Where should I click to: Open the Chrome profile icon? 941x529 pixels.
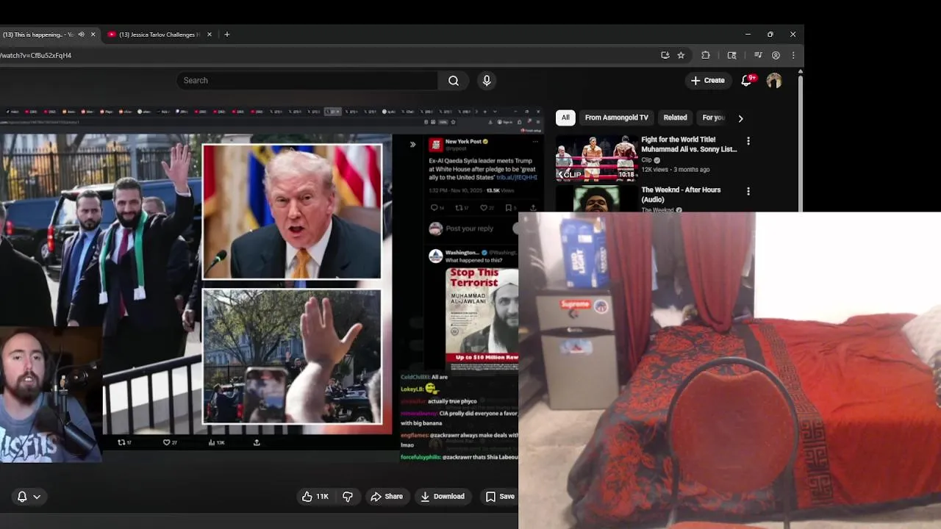(776, 55)
